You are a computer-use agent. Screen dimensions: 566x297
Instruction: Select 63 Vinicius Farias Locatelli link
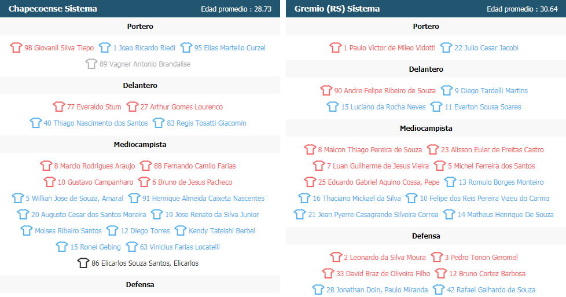pyautogui.click(x=180, y=247)
